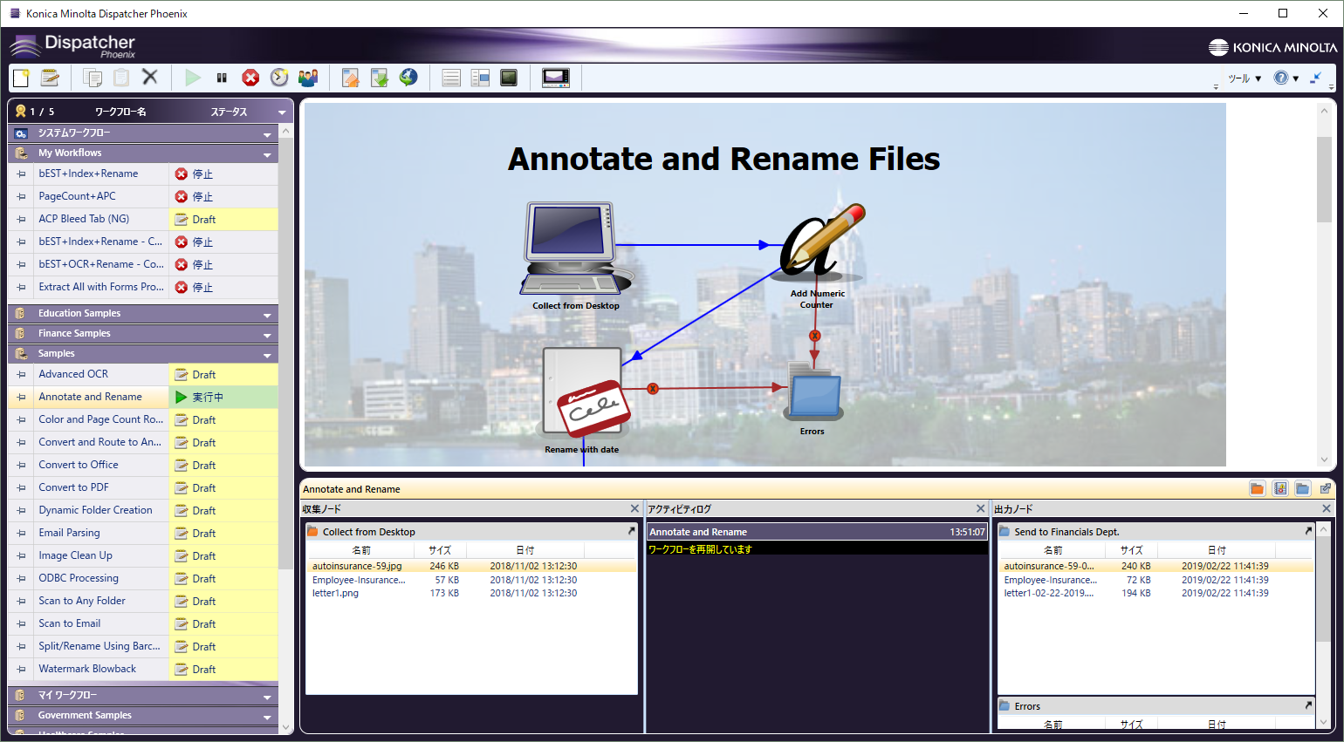Sort collect node files by サイズ column
The width and height of the screenshot is (1344, 742).
point(440,550)
